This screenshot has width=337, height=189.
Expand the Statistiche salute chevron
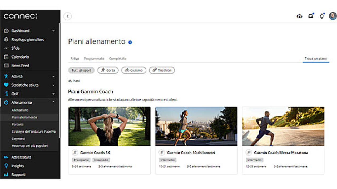(x=53, y=85)
